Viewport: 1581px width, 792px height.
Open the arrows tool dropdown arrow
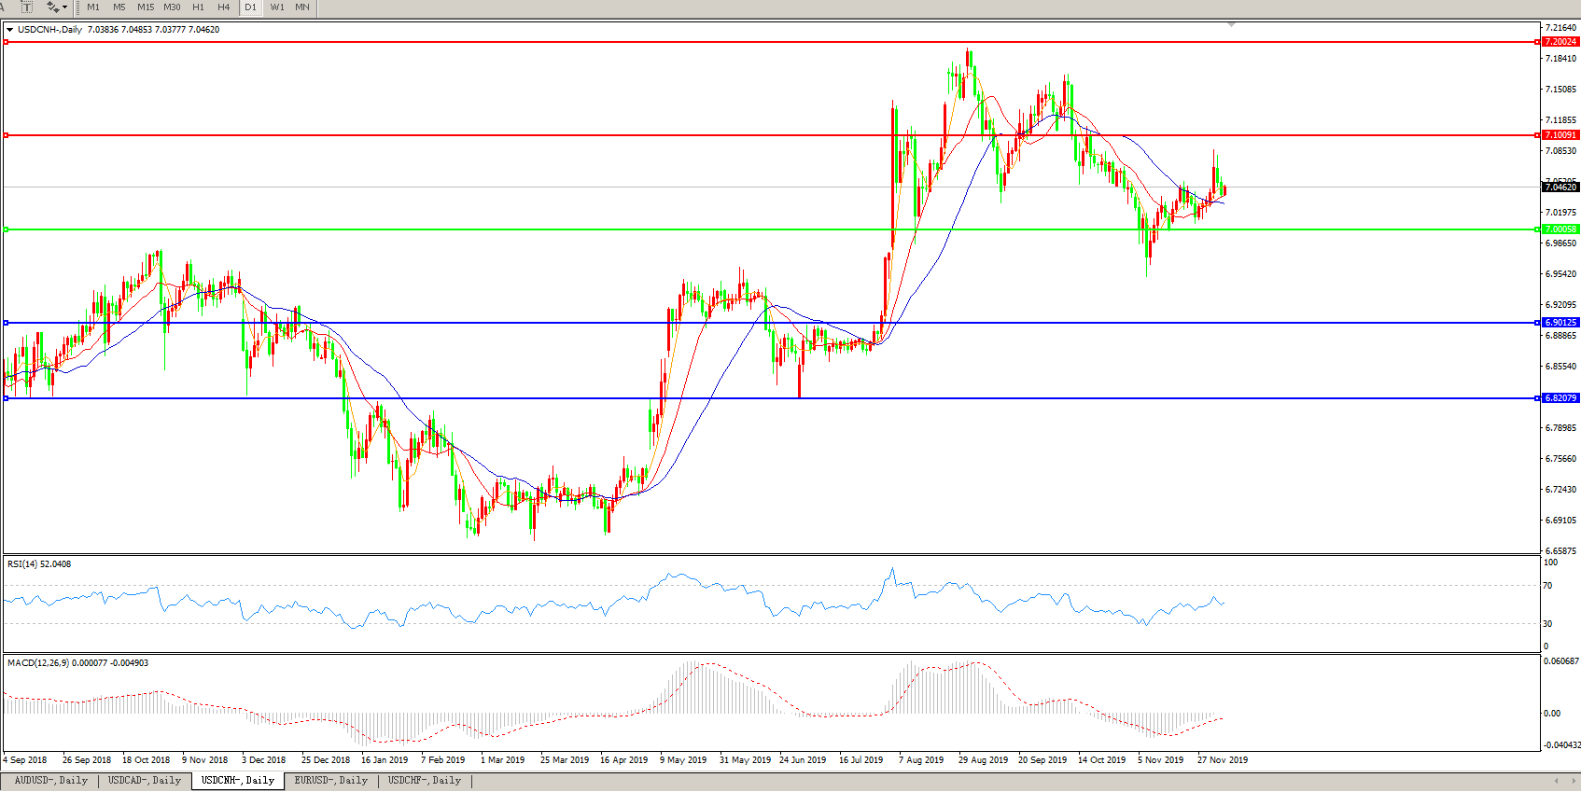[x=64, y=7]
